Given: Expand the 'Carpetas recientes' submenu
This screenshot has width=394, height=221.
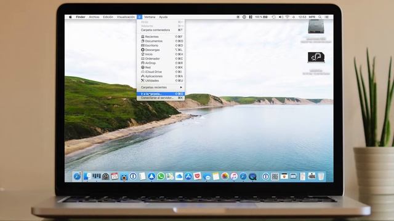Looking at the screenshot, I should [161, 87].
